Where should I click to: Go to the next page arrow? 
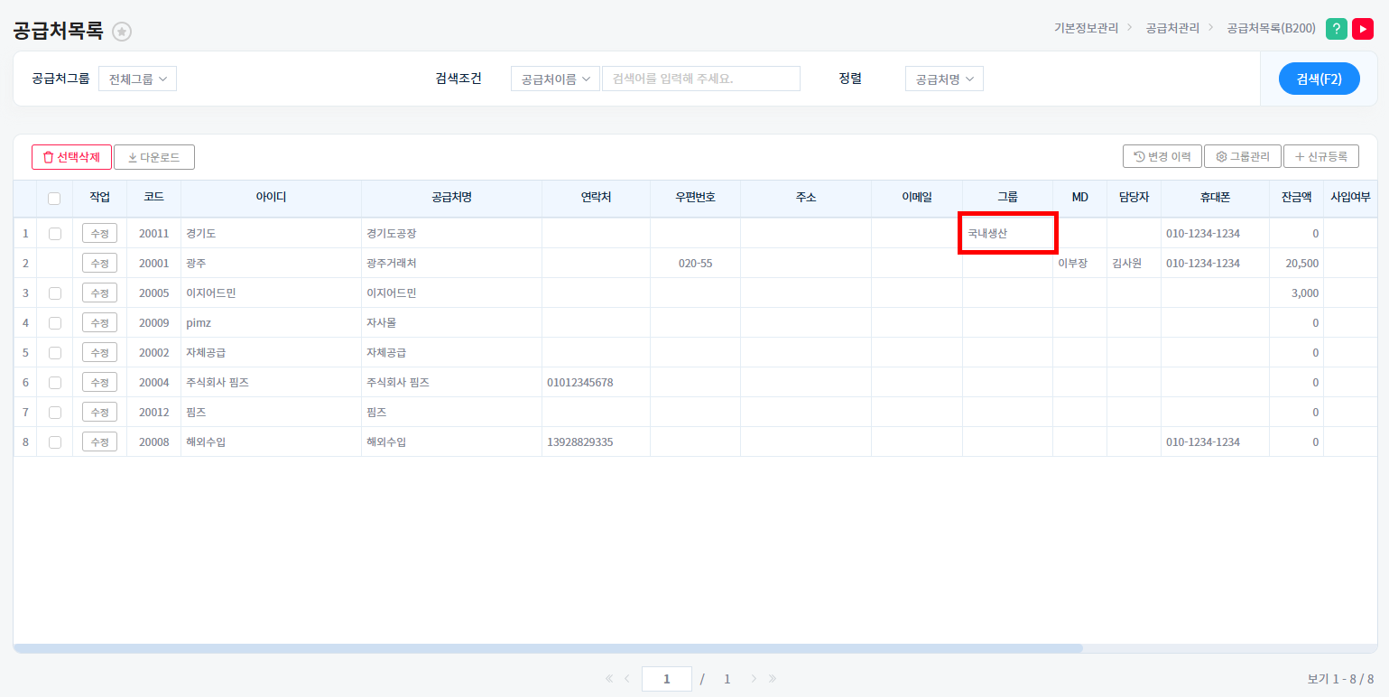(754, 679)
